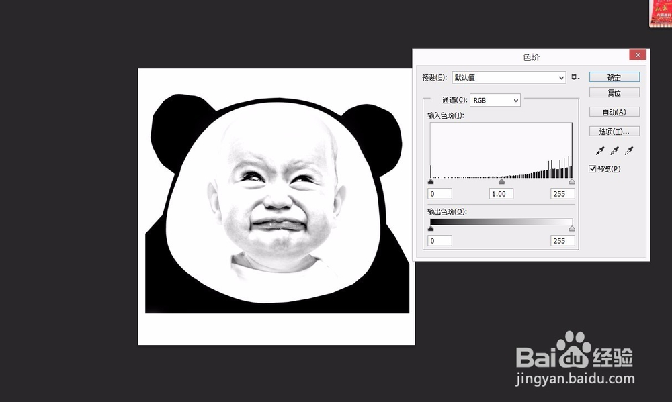Click the red thumbnail in top corner

click(x=661, y=13)
